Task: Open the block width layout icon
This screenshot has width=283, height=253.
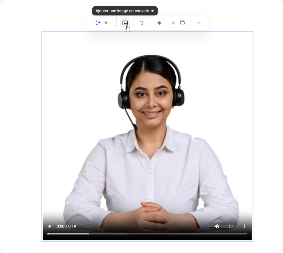Action: (x=182, y=23)
